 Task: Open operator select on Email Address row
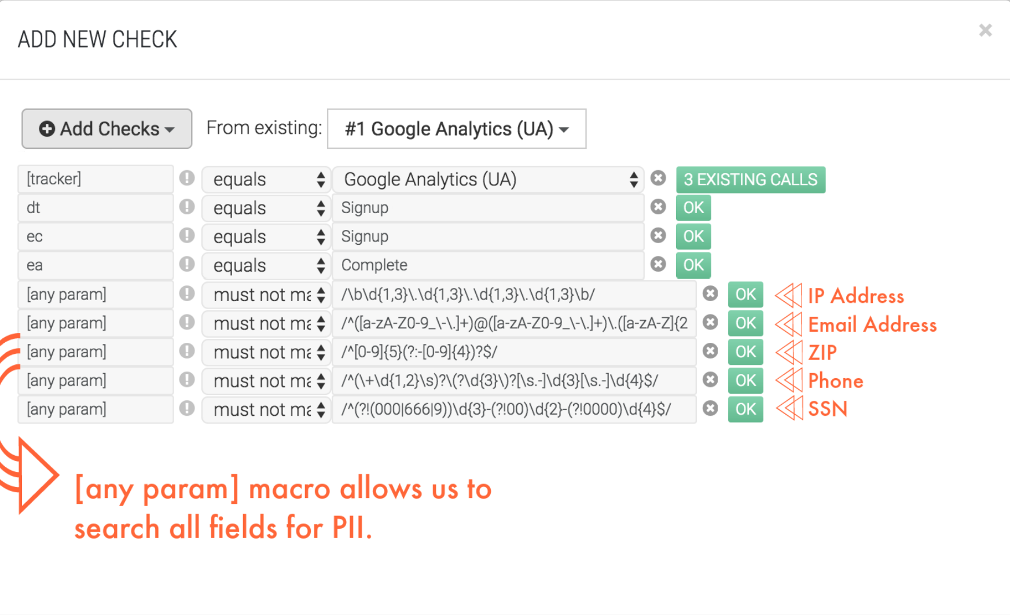[x=266, y=323]
